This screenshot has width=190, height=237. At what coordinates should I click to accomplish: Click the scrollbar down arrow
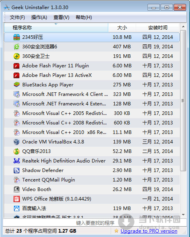click(x=183, y=215)
